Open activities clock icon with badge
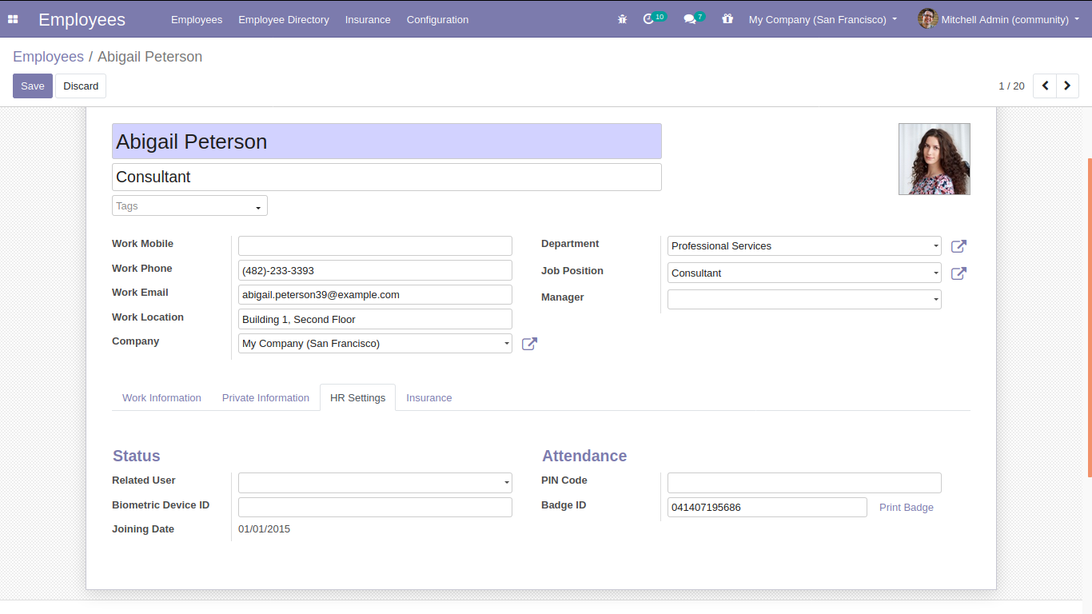The height and width of the screenshot is (614, 1092). [649, 19]
